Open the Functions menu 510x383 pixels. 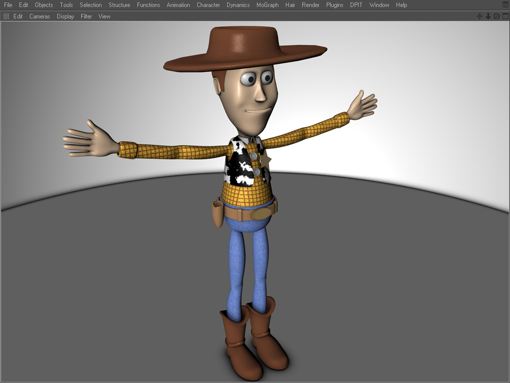(x=148, y=5)
